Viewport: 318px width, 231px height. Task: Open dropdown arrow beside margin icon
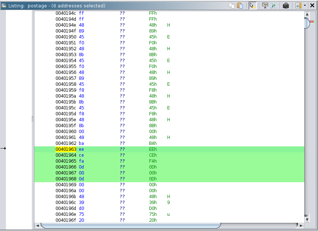pyautogui.click(x=305, y=6)
